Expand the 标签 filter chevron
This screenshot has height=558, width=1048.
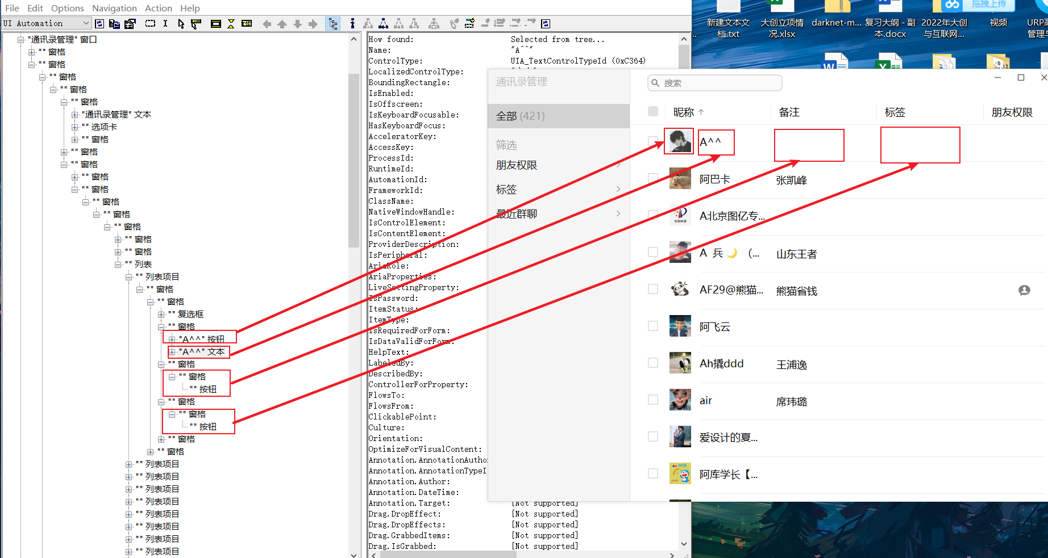[x=618, y=189]
